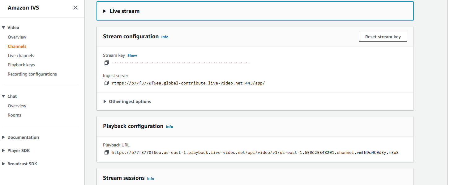Open Info link for Stream configuration
The width and height of the screenshot is (450, 185).
pyautogui.click(x=165, y=37)
